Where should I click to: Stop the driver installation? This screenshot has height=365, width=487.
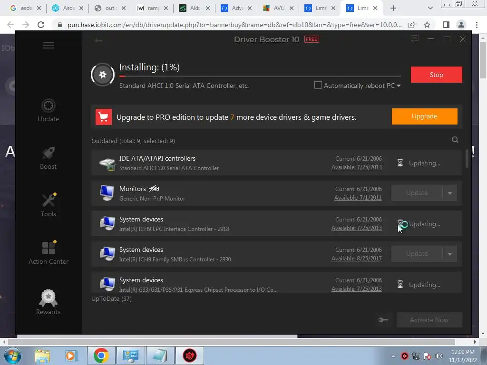point(437,75)
